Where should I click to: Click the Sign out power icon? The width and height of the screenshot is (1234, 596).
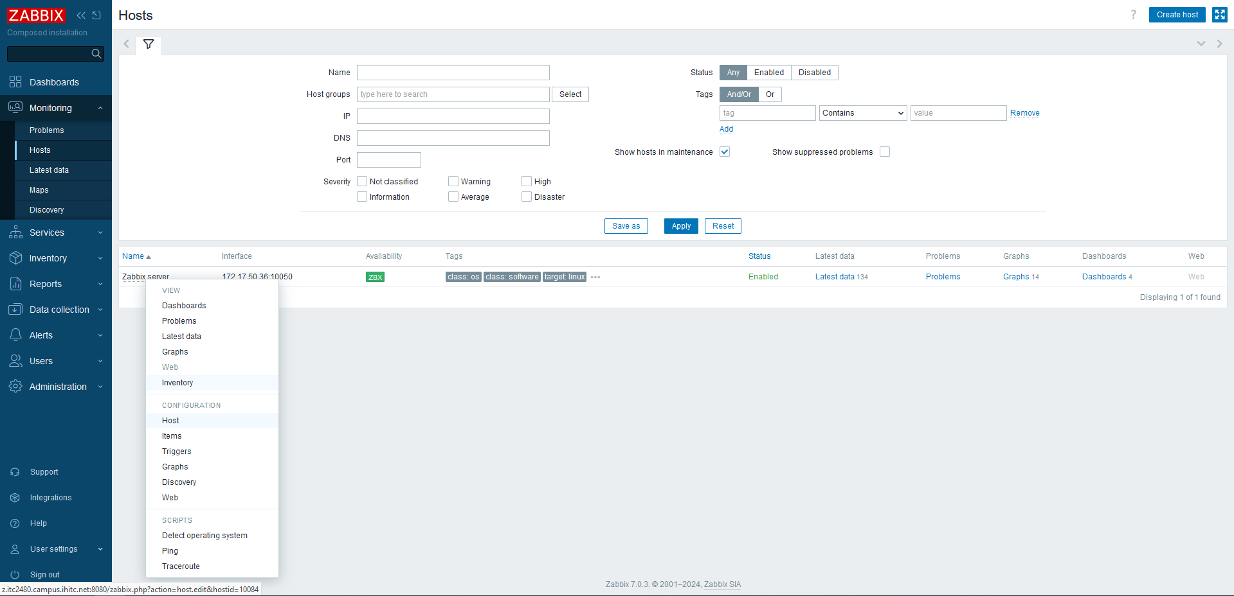15,575
